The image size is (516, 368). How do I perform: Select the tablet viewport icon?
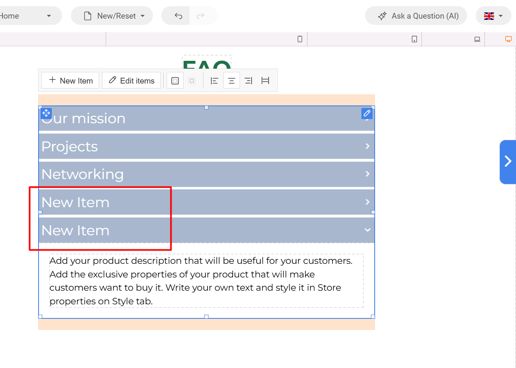(414, 39)
